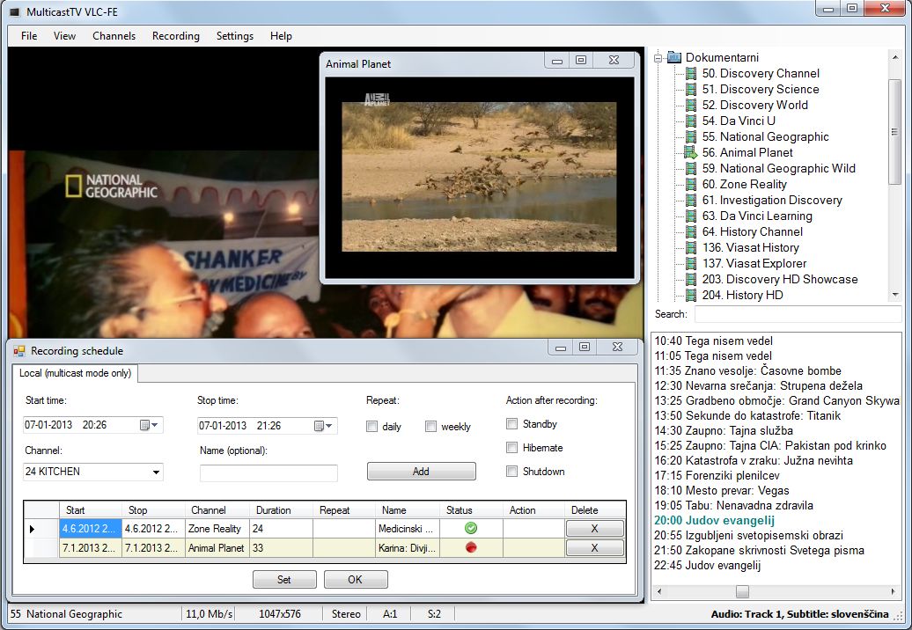
Task: Click the channel Search input field
Action: (798, 314)
